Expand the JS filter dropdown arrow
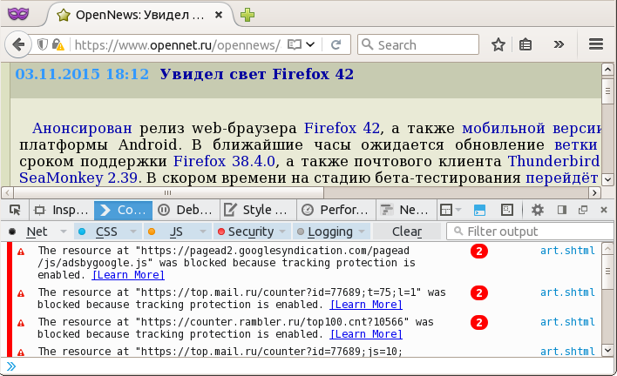Viewport: 617px width, 376px height. (203, 232)
